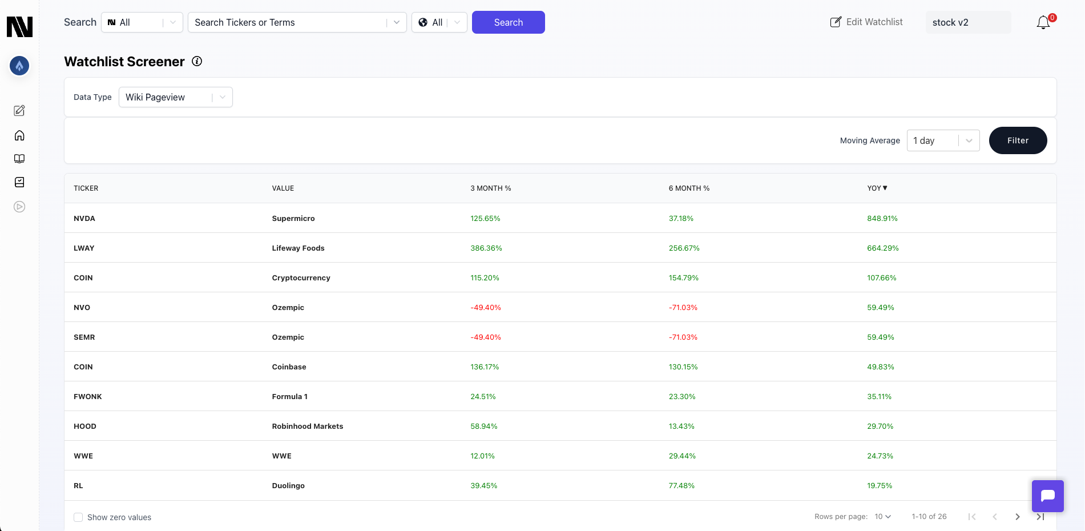
Task: Click the NVO ticker
Action: click(x=82, y=308)
